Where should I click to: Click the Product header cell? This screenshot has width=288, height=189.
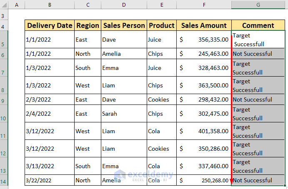click(161, 25)
